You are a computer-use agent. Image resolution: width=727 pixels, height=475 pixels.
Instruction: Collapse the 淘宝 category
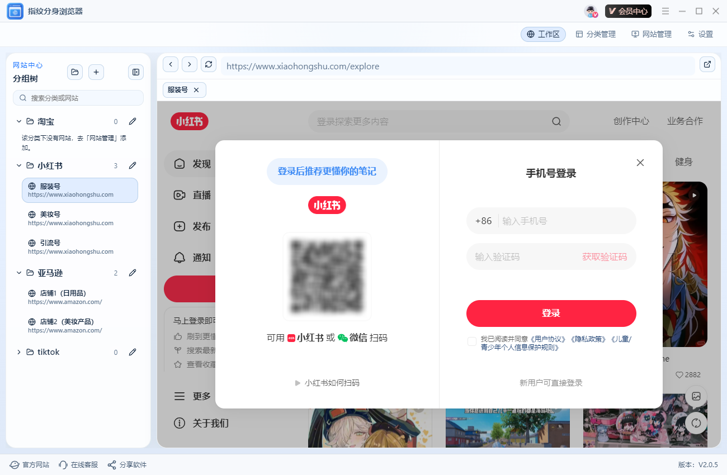(x=19, y=121)
